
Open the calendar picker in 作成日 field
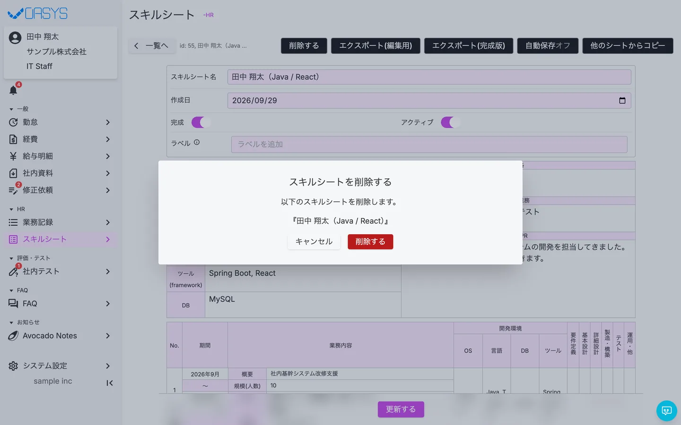tap(622, 101)
